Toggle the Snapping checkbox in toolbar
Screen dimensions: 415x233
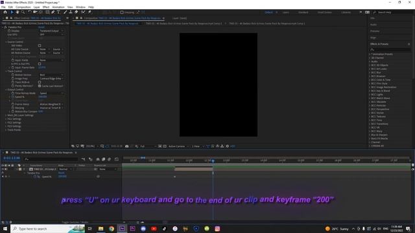pyautogui.click(x=122, y=12)
